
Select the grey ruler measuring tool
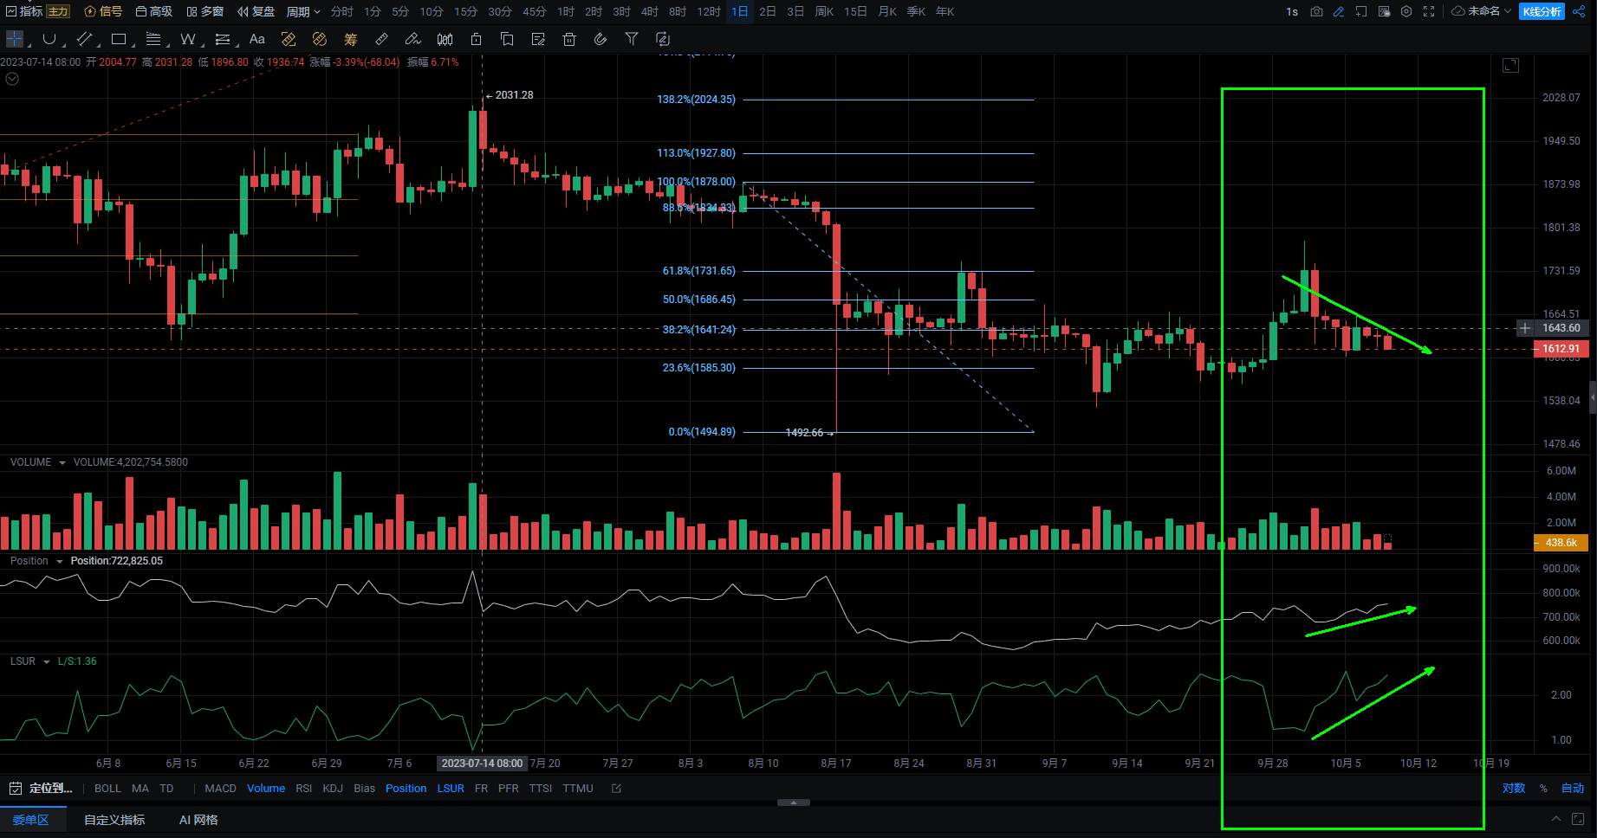pyautogui.click(x=382, y=39)
